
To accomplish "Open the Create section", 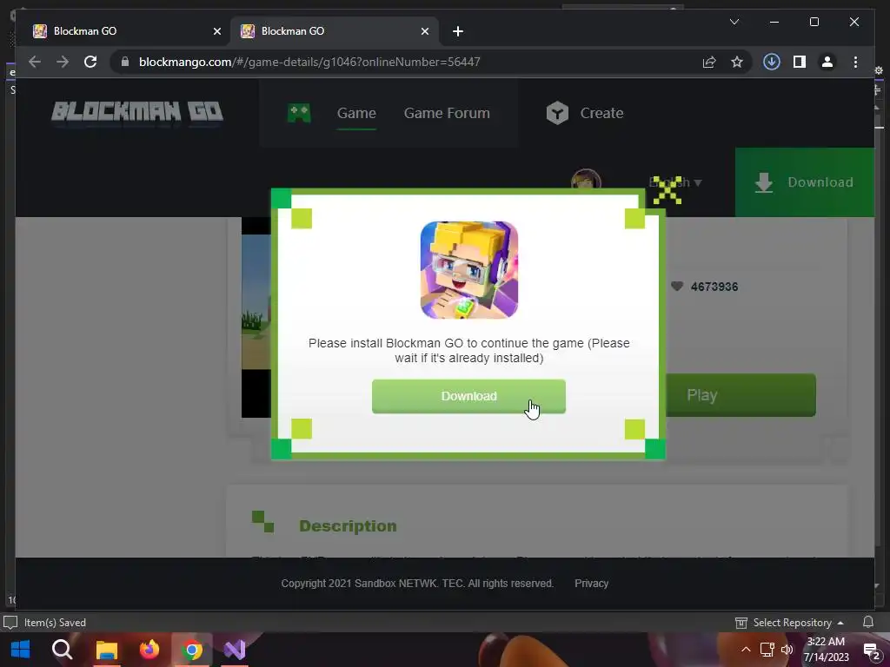I will tap(601, 113).
